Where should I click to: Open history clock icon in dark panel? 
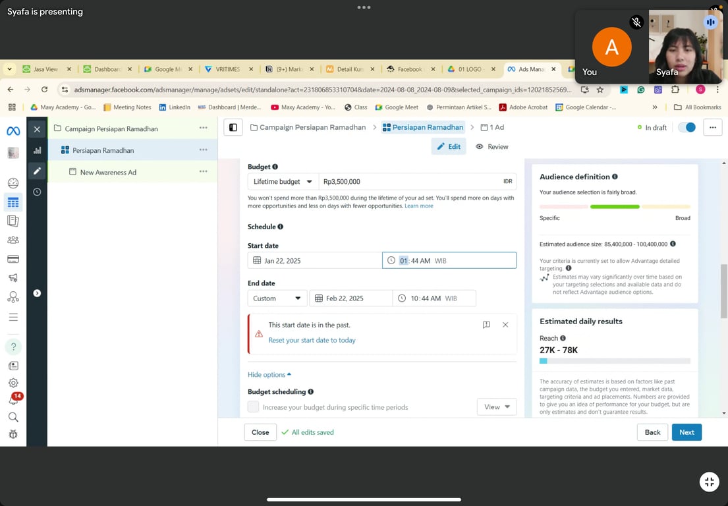pos(37,192)
